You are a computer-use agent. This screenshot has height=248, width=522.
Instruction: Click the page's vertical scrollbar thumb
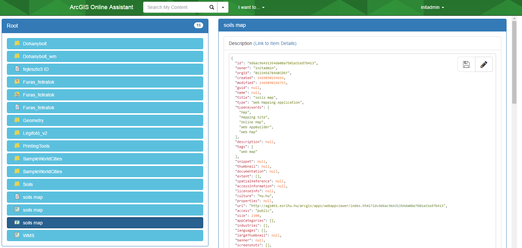coord(514,62)
